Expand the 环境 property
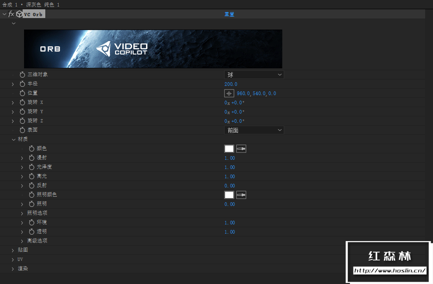The height and width of the screenshot is (284, 433). coord(22,223)
